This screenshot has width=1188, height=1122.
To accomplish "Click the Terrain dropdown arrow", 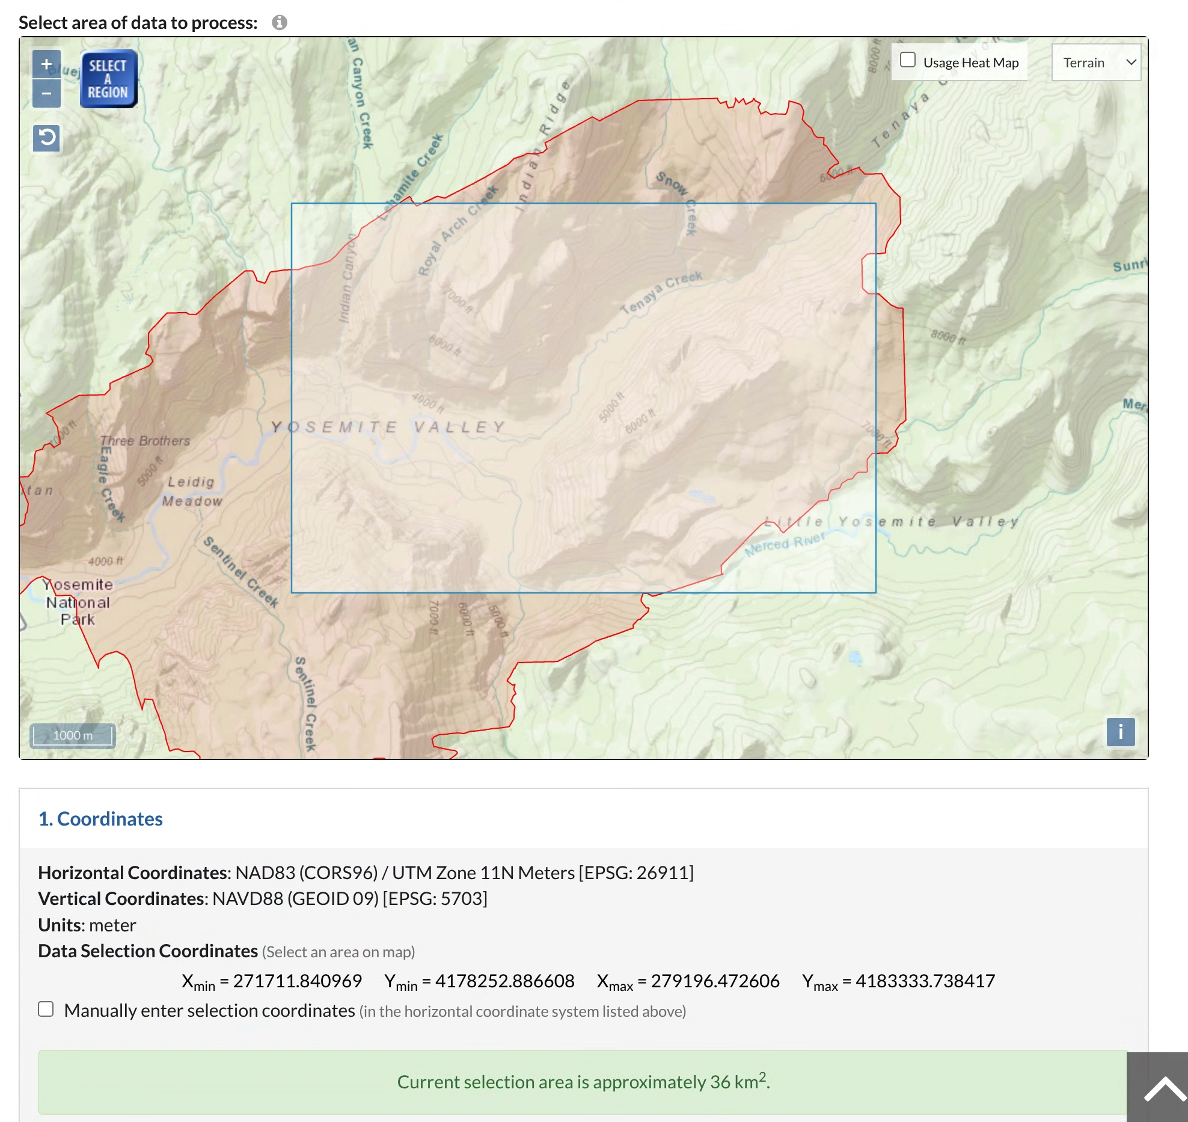I will click(1131, 63).
